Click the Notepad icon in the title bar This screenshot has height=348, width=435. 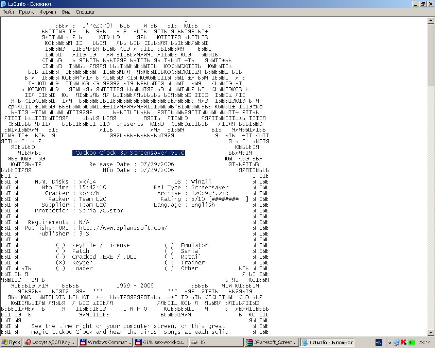(4, 4)
